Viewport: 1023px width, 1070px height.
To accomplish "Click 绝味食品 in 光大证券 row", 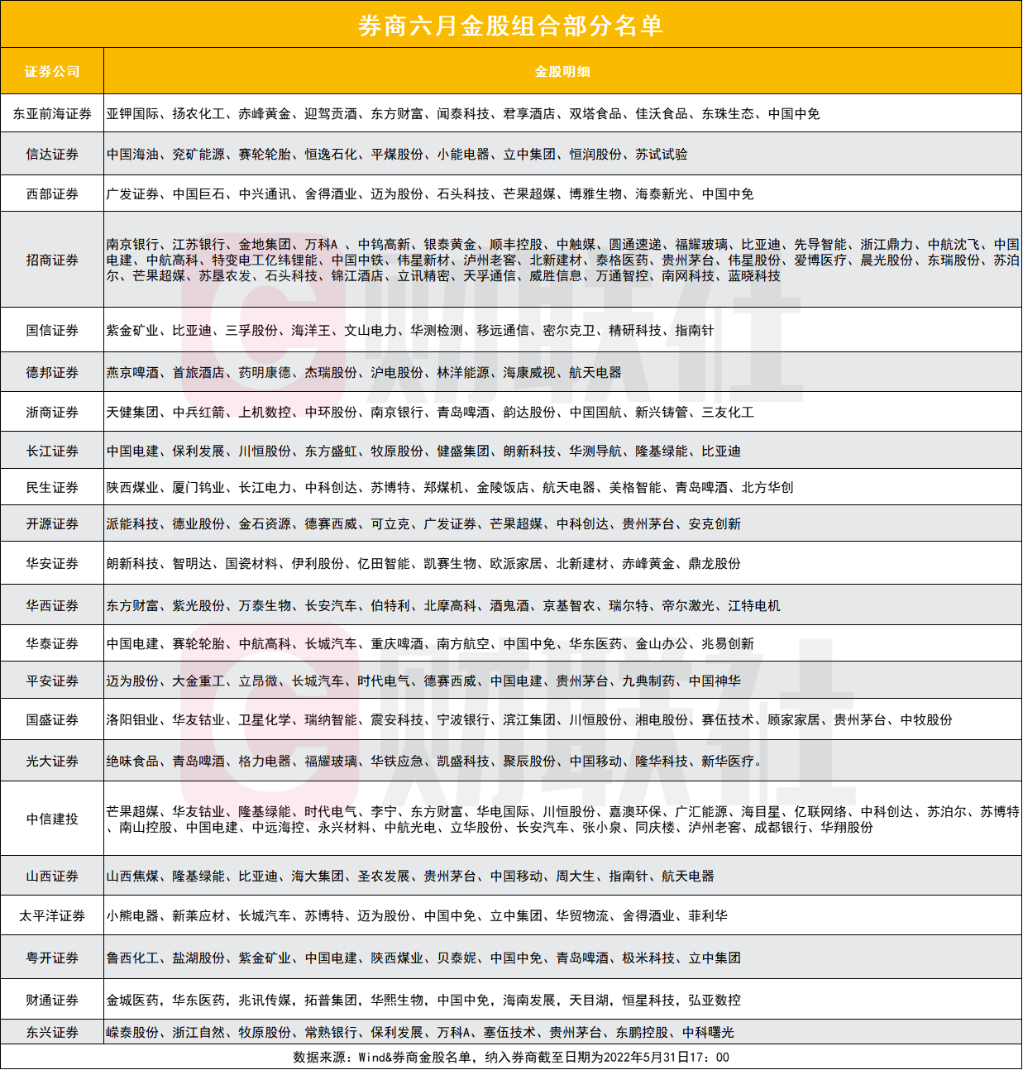I will (x=132, y=762).
